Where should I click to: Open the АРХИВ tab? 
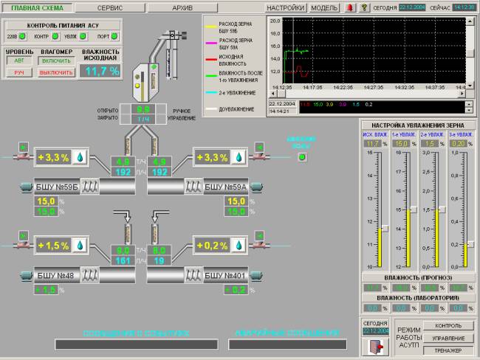tap(182, 7)
